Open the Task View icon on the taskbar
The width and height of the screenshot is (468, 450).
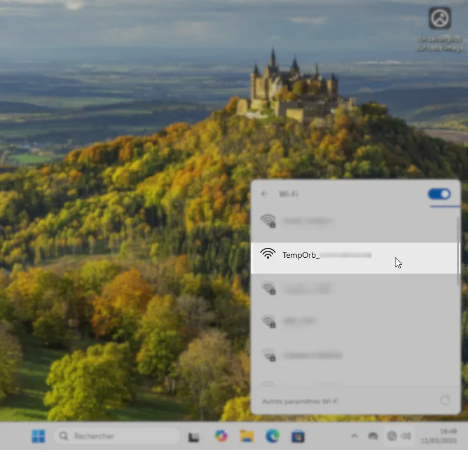(194, 437)
